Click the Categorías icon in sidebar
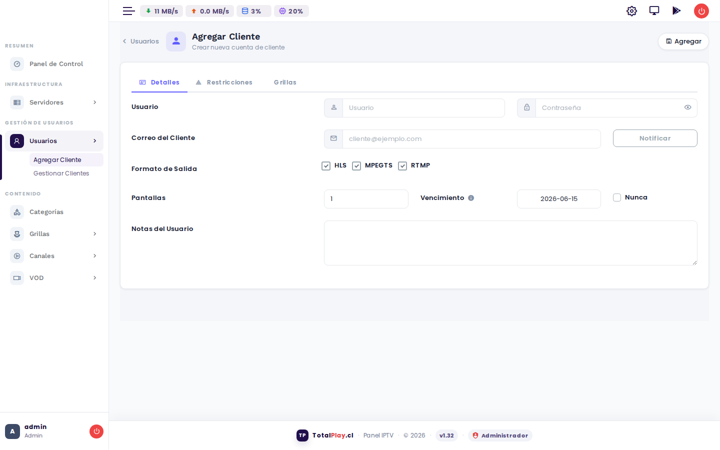Viewport: 720px width, 450px height. pyautogui.click(x=17, y=212)
